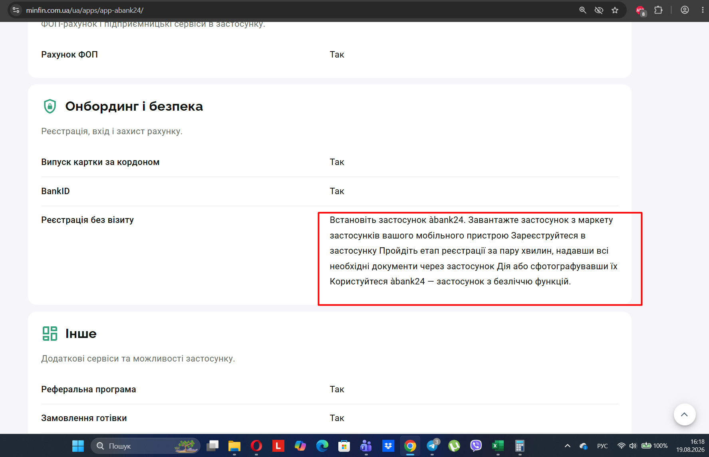Switch the РУС input language indicator
Screen dimensions: 709x457
point(602,446)
